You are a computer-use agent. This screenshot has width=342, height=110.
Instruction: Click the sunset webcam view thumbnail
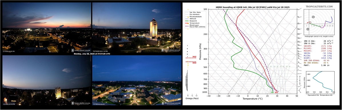pyautogui.click(x=47, y=27)
